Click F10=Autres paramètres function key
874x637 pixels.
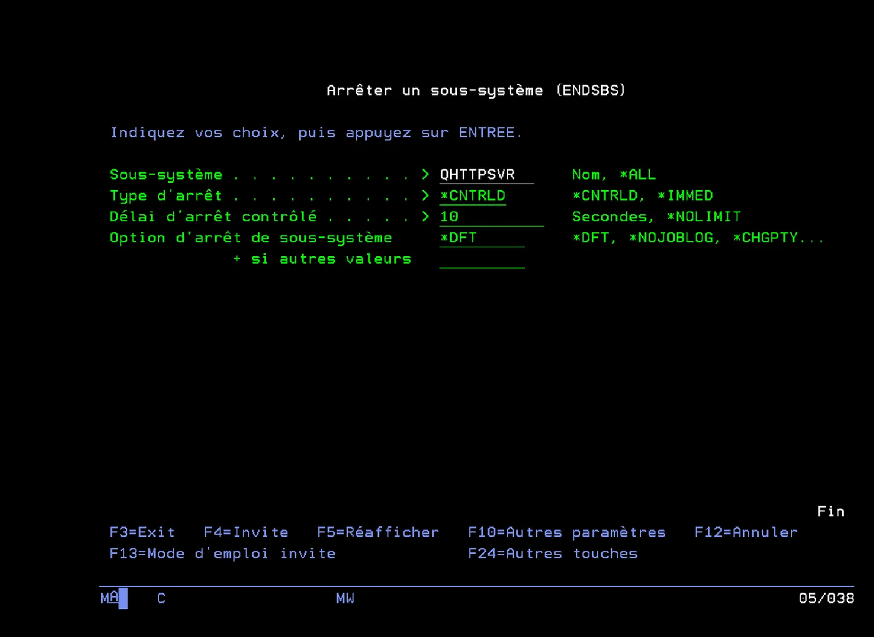click(x=567, y=532)
